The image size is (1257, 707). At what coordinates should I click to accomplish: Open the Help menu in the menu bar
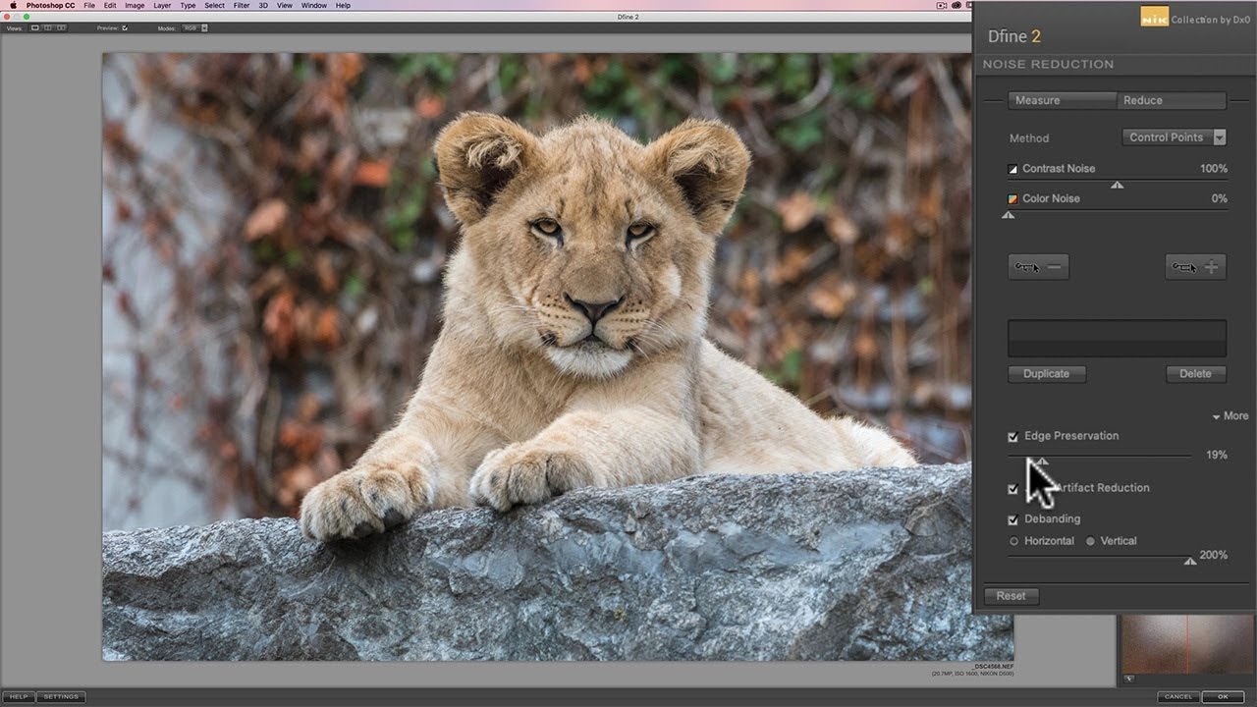pyautogui.click(x=343, y=6)
